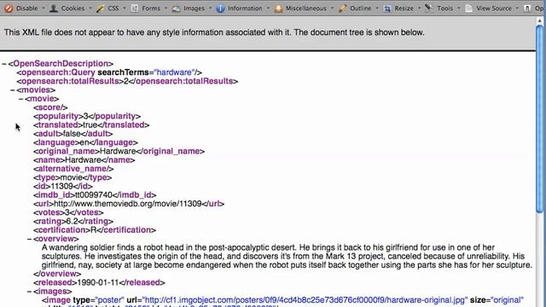The height and width of the screenshot is (307, 546).
Task: Click the alternative_name empty tag
Action: click(73, 169)
